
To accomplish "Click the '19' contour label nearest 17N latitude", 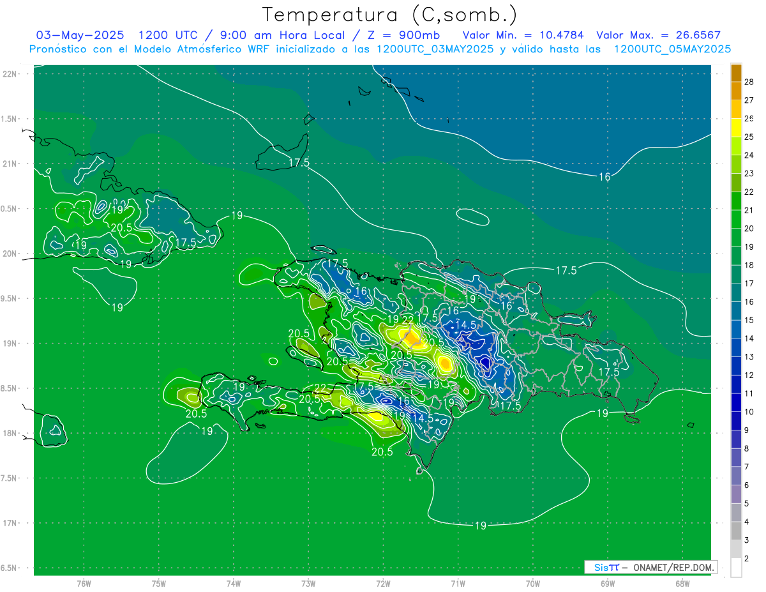I will pyautogui.click(x=481, y=526).
